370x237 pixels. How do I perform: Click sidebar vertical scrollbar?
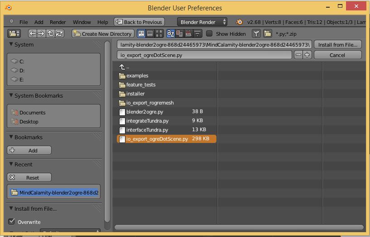coord(107,132)
